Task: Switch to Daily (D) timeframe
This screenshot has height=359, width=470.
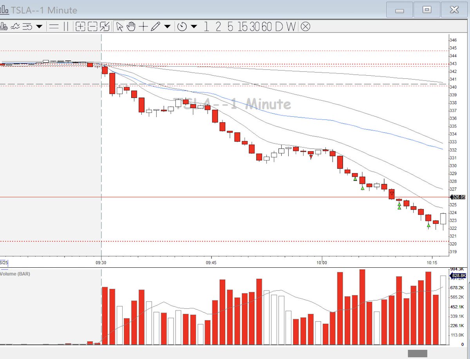Action: 278,27
